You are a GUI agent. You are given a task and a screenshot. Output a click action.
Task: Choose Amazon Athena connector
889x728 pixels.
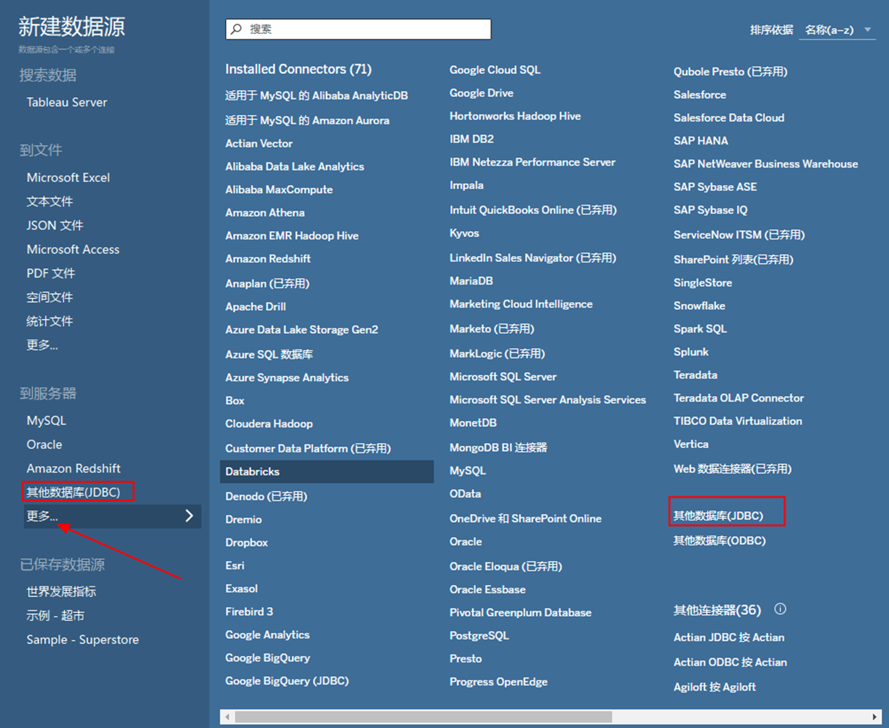tap(265, 213)
